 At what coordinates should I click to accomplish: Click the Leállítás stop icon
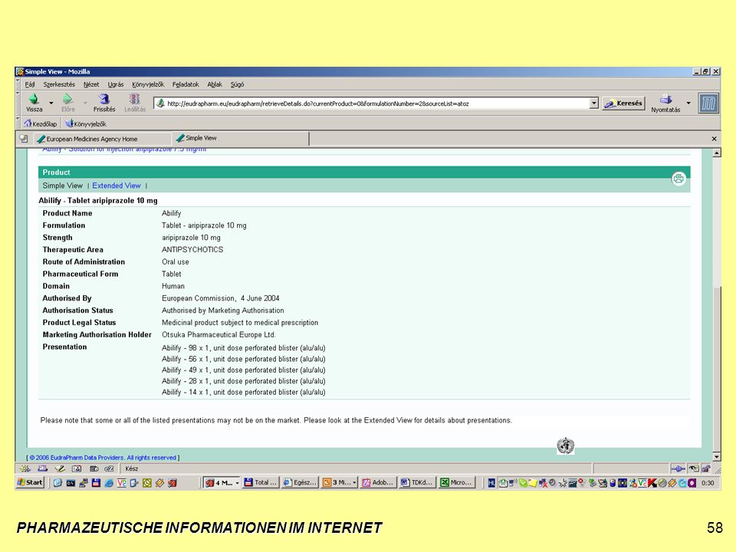click(x=135, y=99)
